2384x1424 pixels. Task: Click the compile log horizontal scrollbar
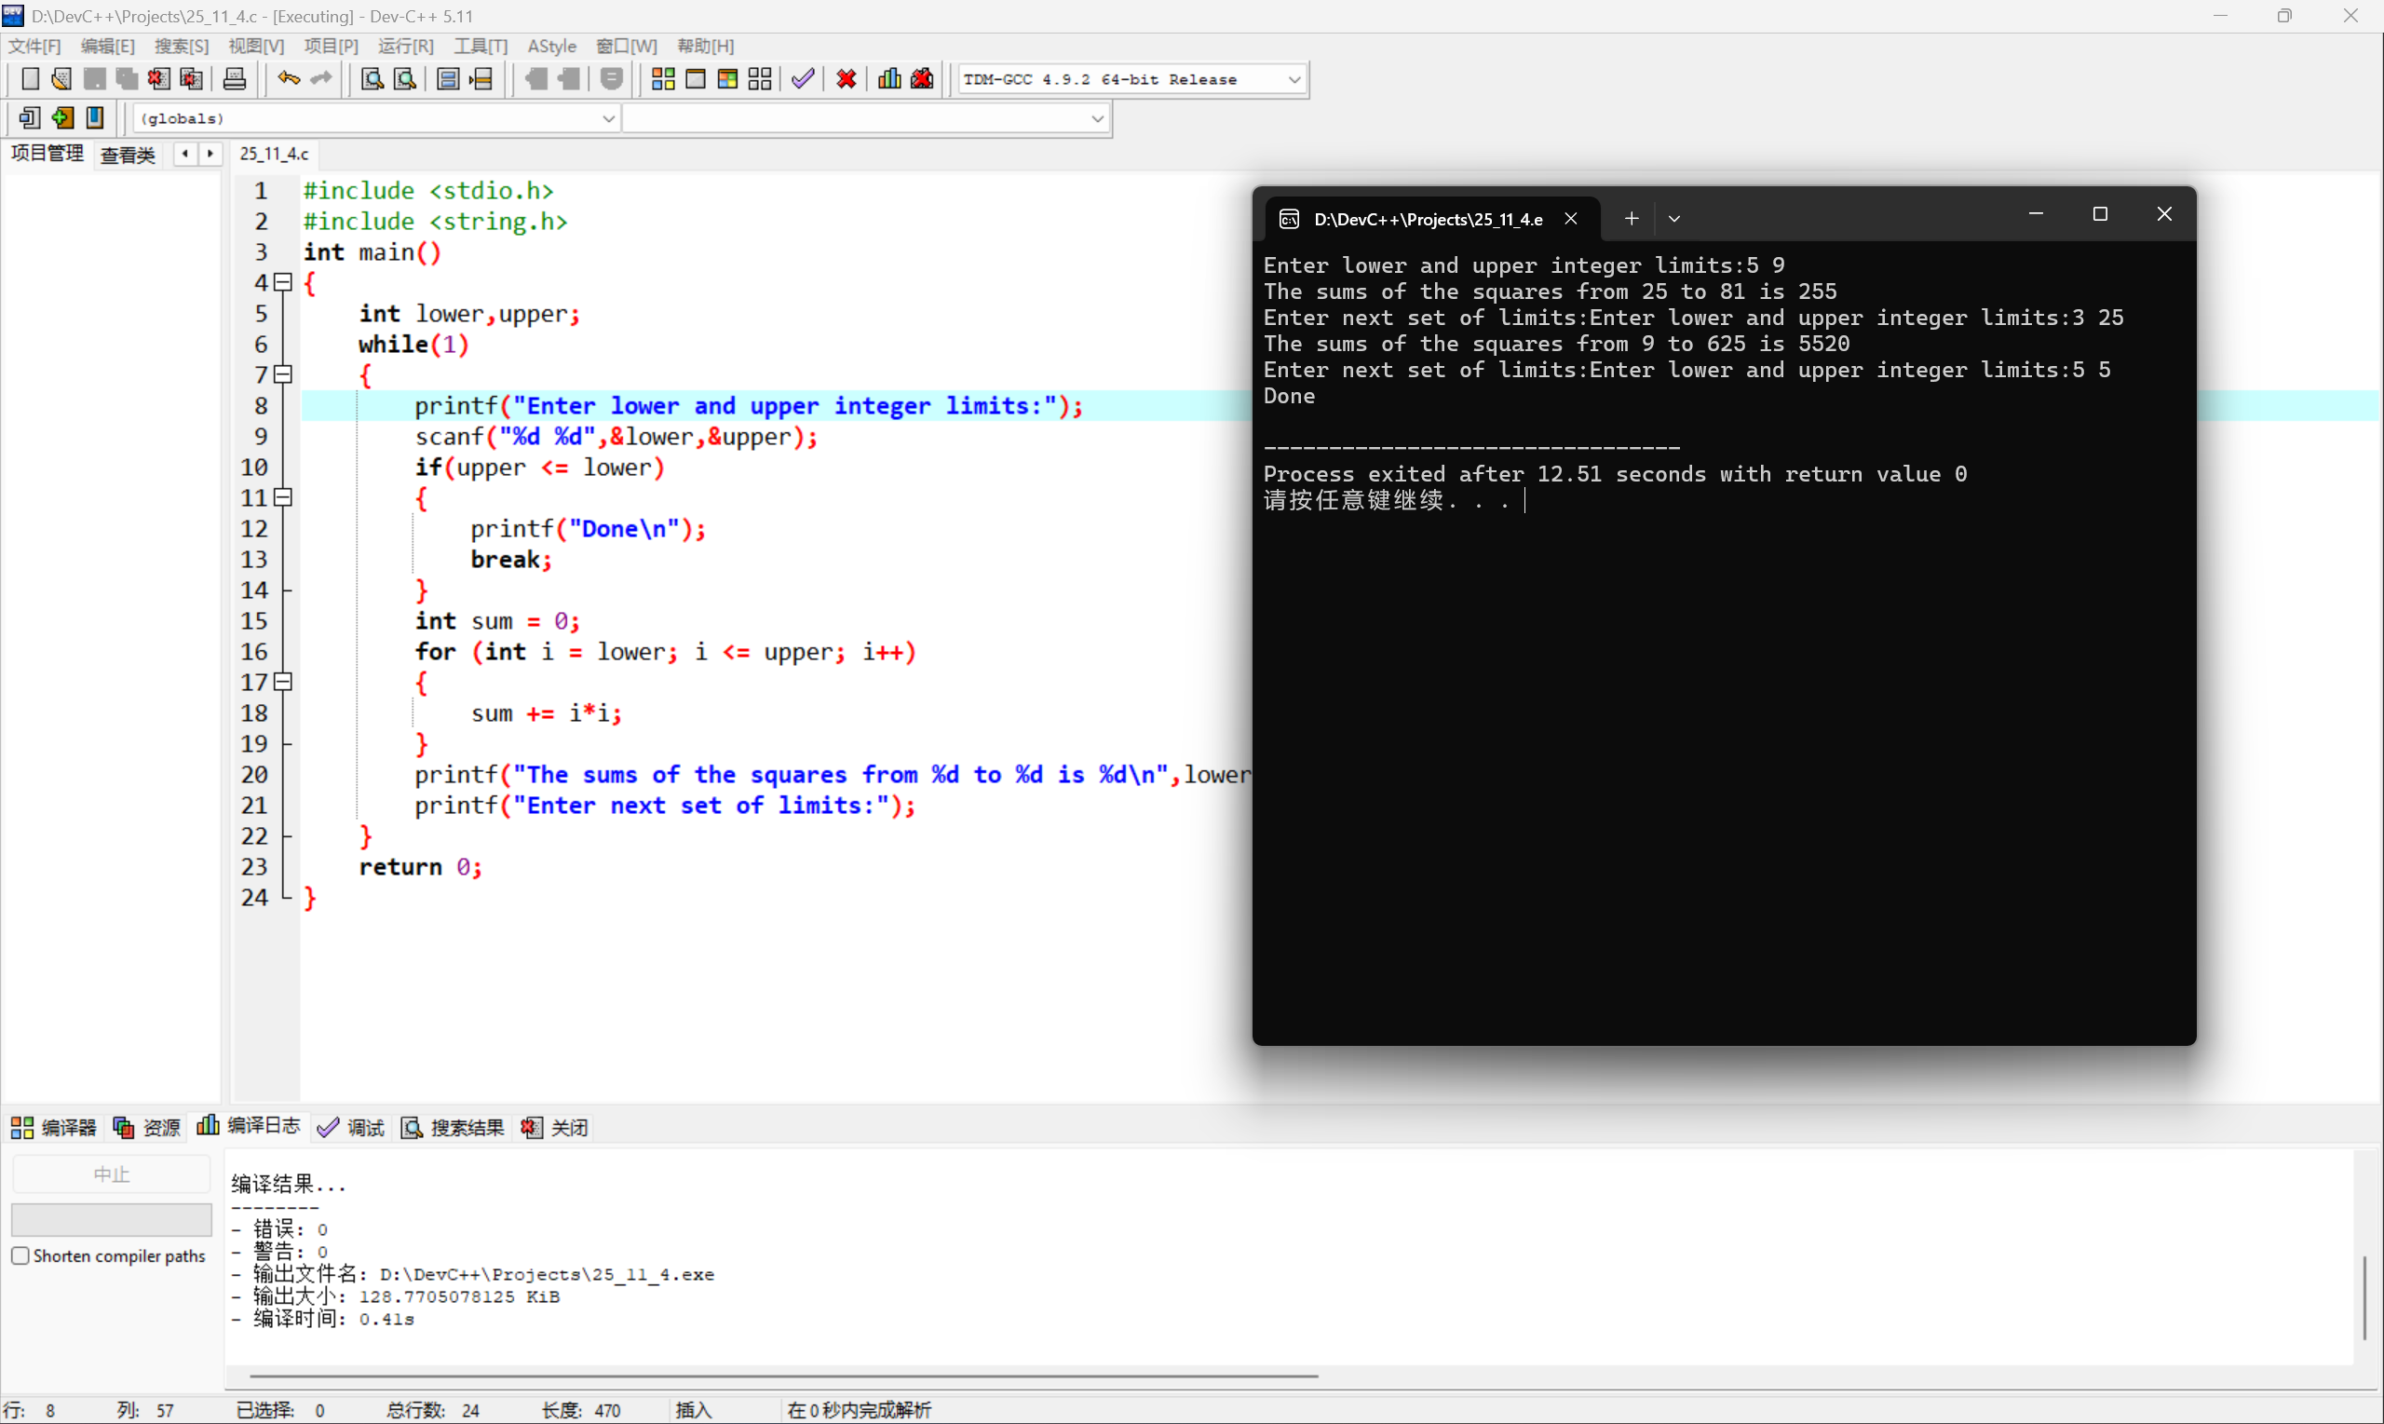click(x=783, y=1375)
